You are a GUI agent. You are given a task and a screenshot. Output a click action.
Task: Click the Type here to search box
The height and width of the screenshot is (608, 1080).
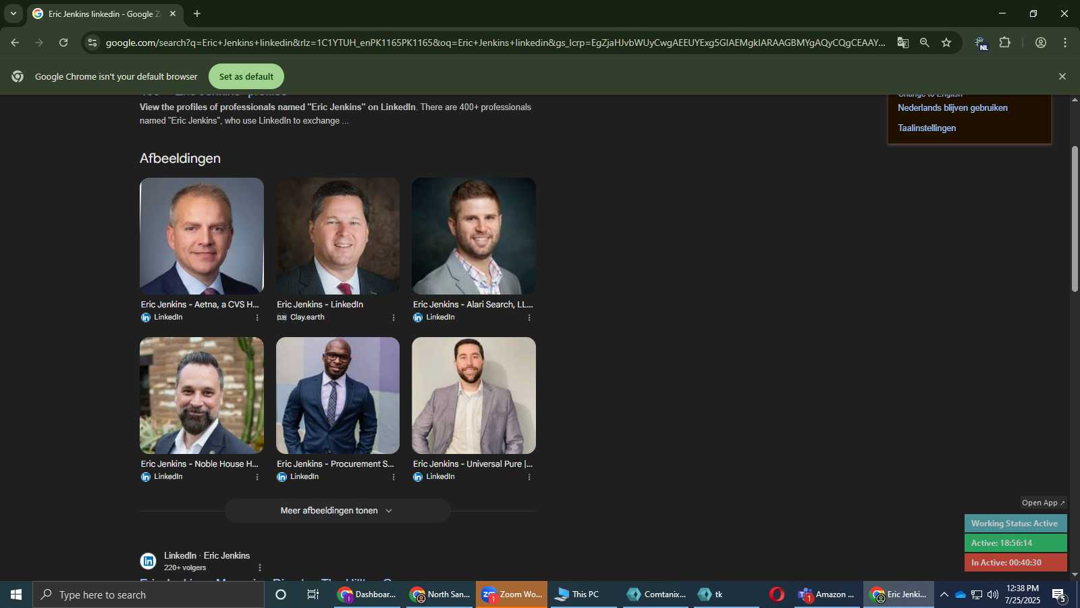coord(148,594)
